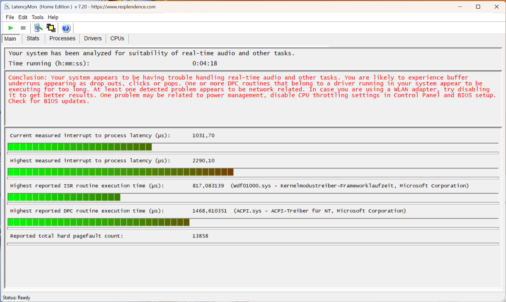Switch to the CPUs tab

coord(117,38)
